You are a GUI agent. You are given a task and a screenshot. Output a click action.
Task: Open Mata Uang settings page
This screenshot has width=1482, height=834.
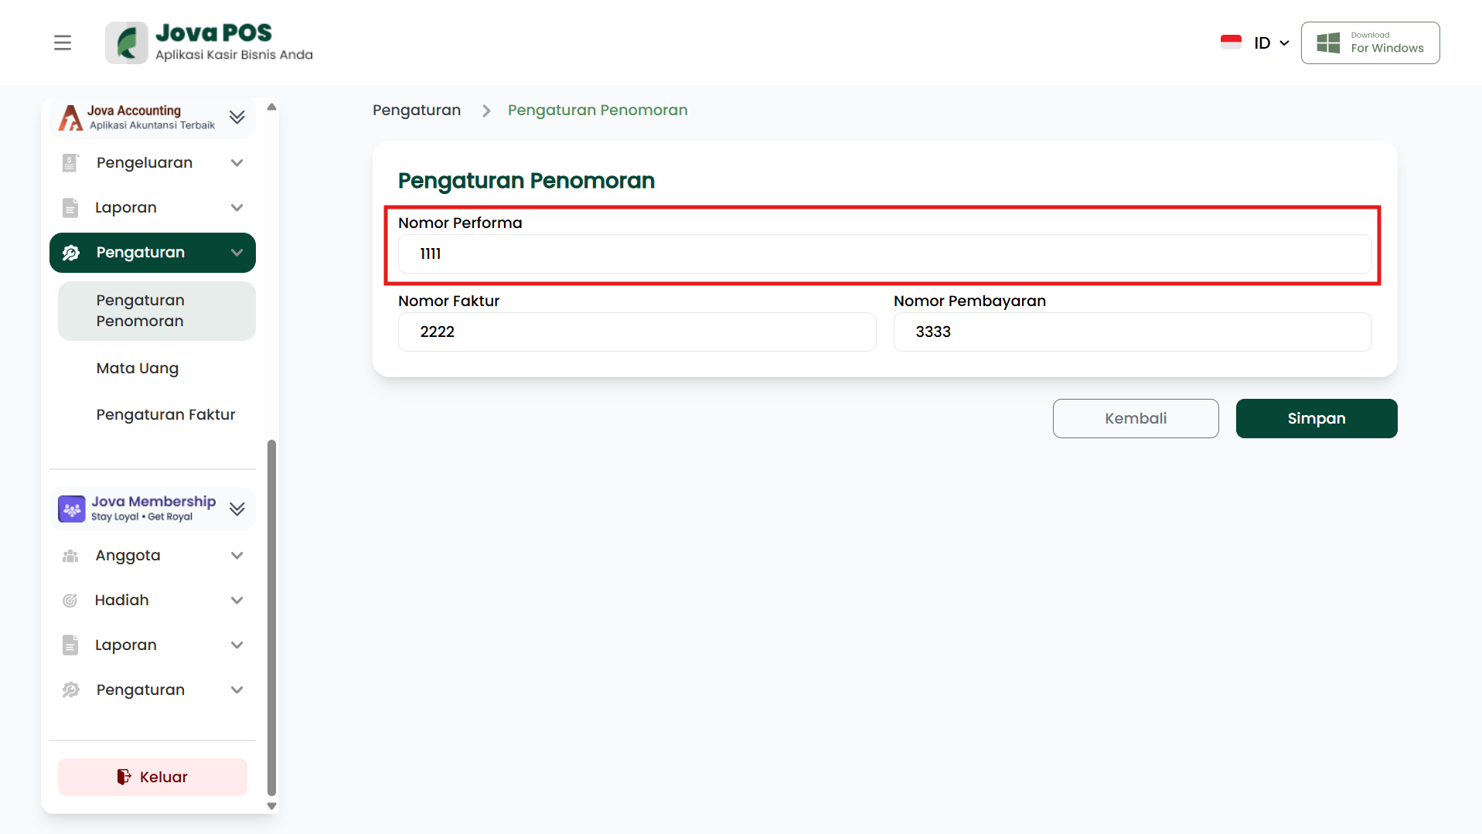pos(138,369)
